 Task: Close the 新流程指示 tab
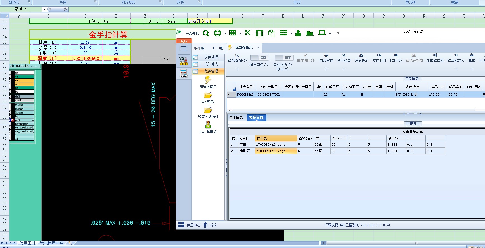[258, 48]
